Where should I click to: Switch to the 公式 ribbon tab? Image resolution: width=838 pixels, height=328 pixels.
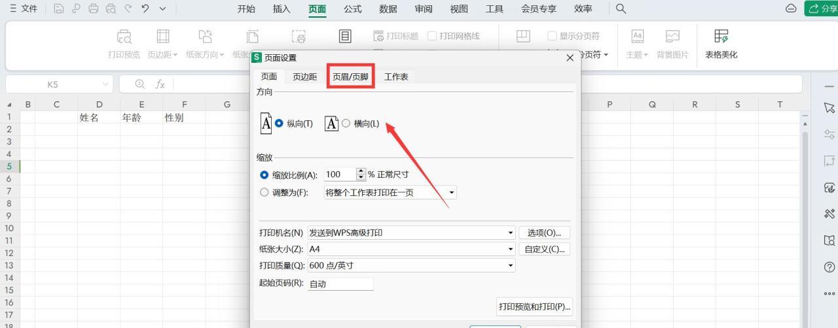click(x=352, y=9)
